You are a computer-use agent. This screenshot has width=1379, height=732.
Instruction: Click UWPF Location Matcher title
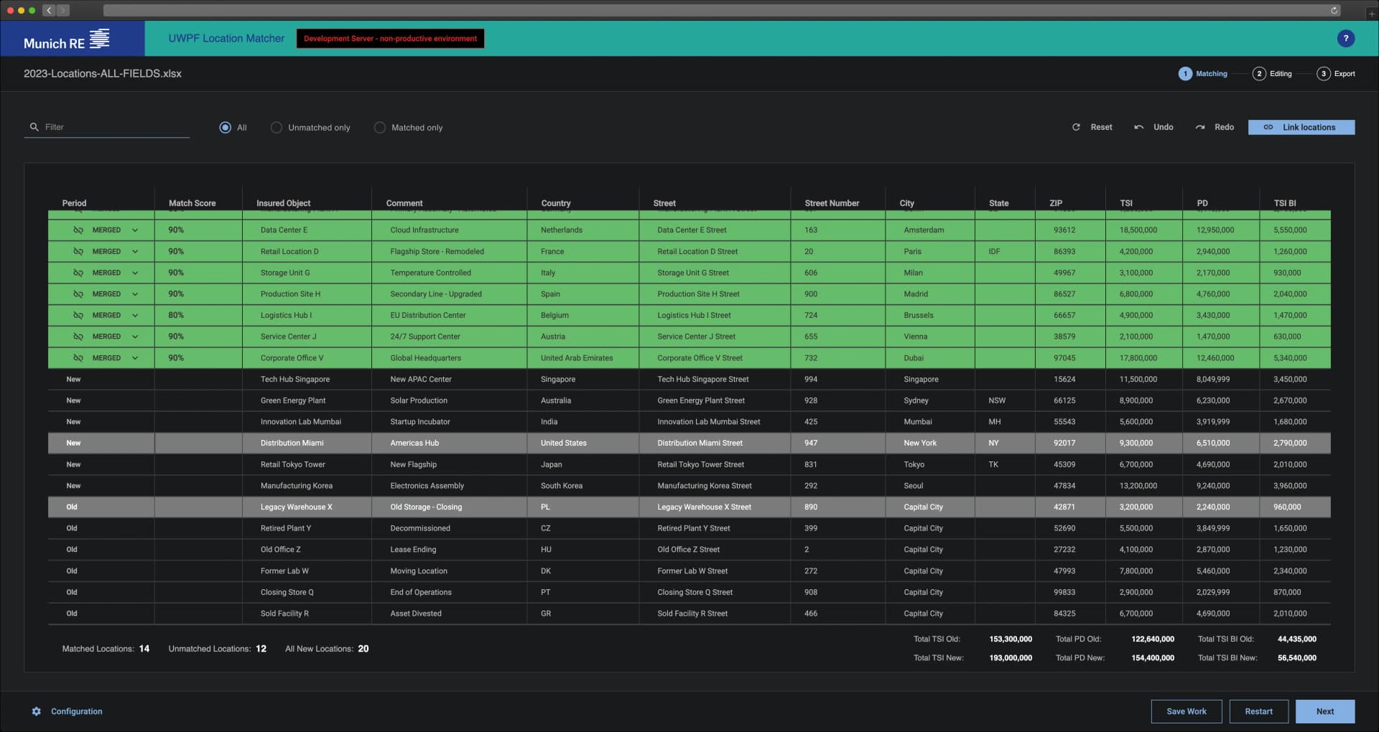pos(226,38)
